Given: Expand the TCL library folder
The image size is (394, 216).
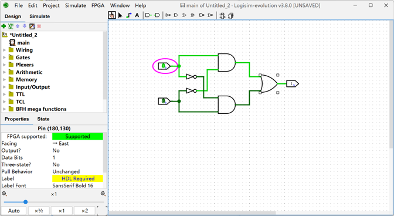Looking at the screenshot, I should point(4,102).
